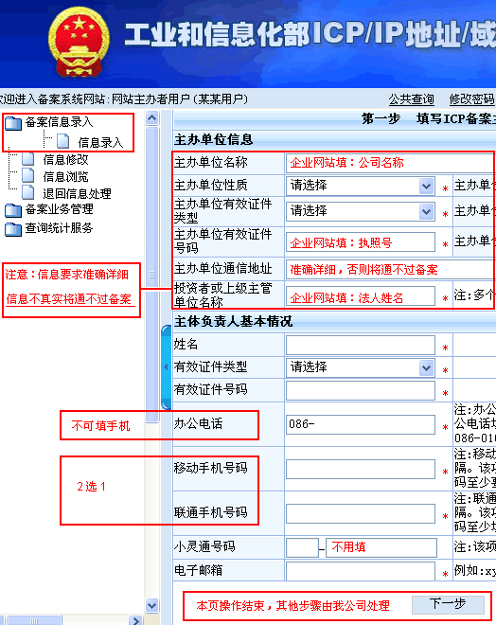Click 主办单位名称 input field
This screenshot has height=625, width=496.
pyautogui.click(x=390, y=163)
